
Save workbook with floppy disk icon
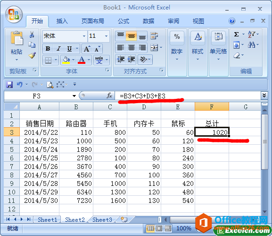pos(9,85)
